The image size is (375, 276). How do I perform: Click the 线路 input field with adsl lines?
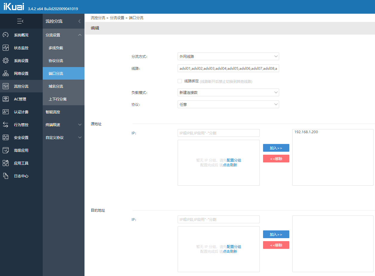pos(228,69)
